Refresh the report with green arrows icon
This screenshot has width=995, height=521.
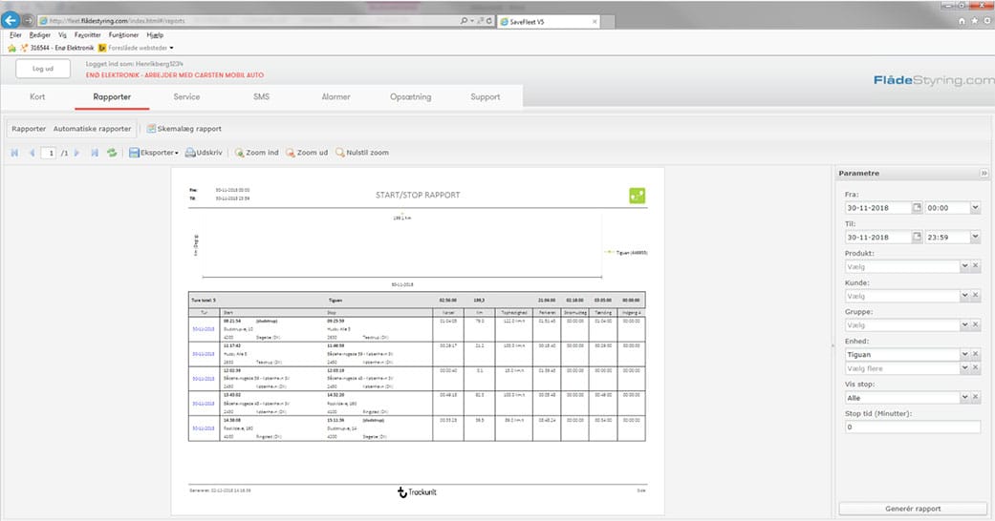112,153
